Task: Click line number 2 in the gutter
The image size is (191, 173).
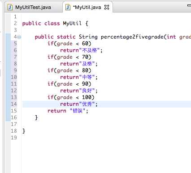Action: (x=15, y=23)
